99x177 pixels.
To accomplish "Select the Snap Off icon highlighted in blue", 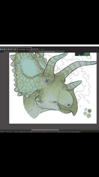I will [x=0, y=49].
